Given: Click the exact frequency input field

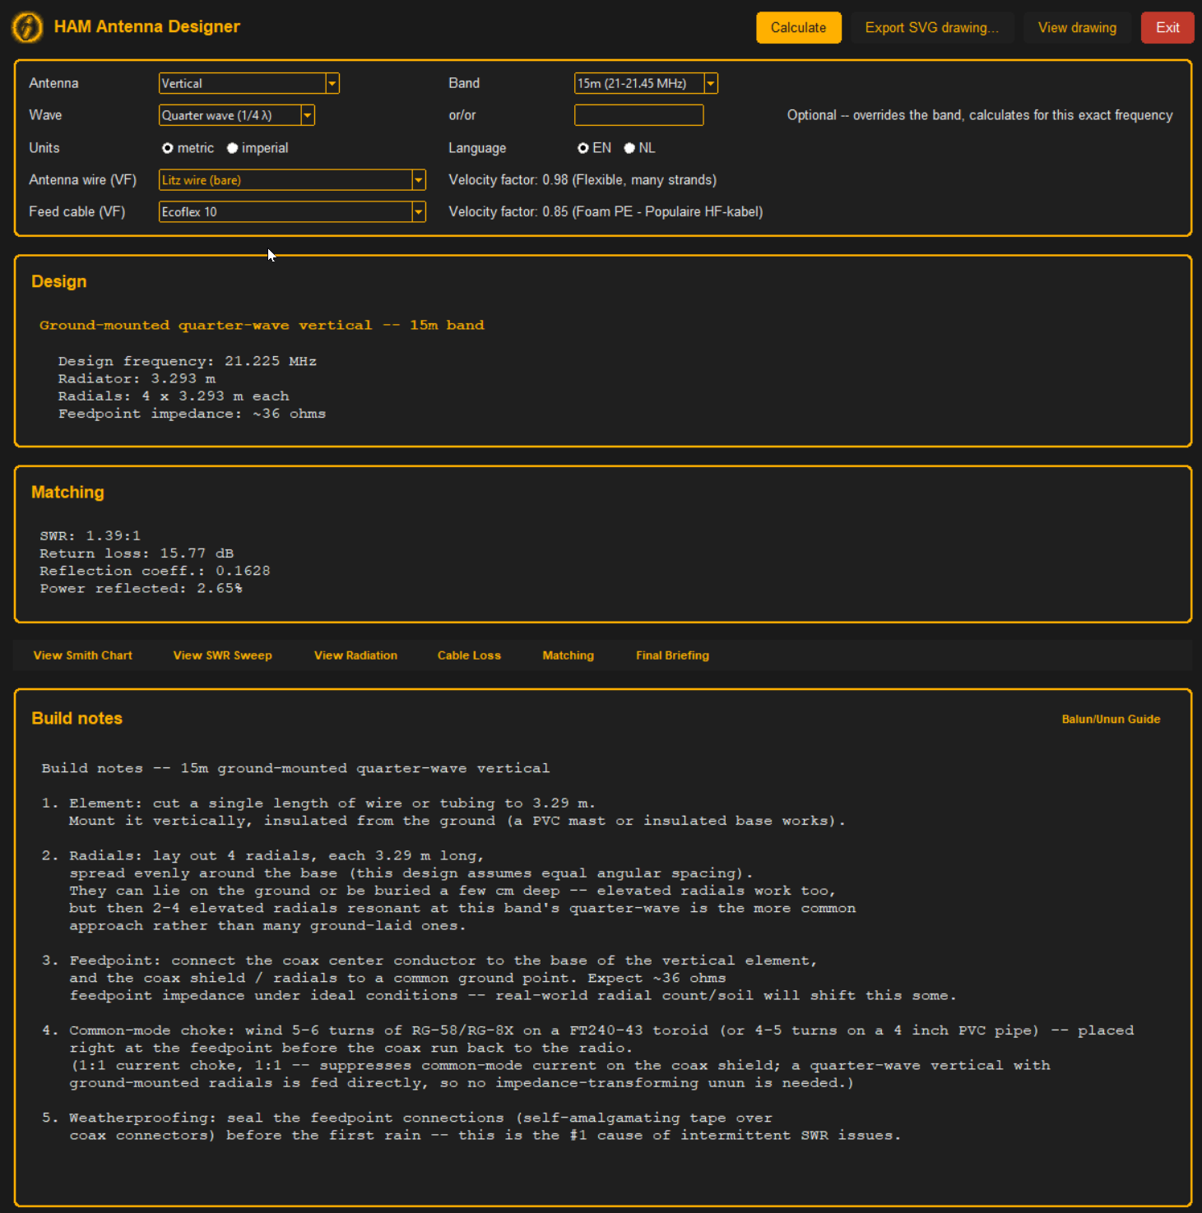Looking at the screenshot, I should click(638, 115).
